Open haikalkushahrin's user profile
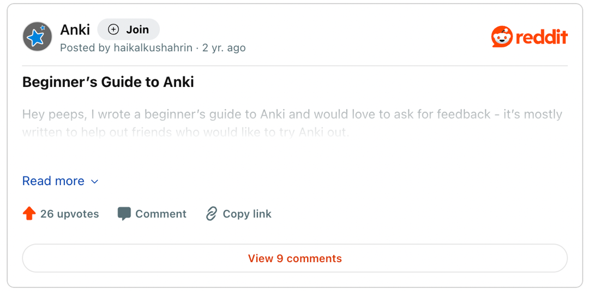The image size is (589, 291). [153, 47]
